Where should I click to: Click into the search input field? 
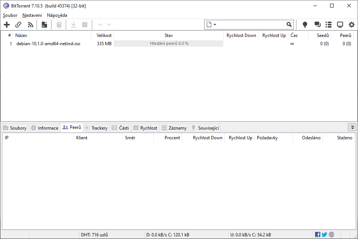coord(251,24)
